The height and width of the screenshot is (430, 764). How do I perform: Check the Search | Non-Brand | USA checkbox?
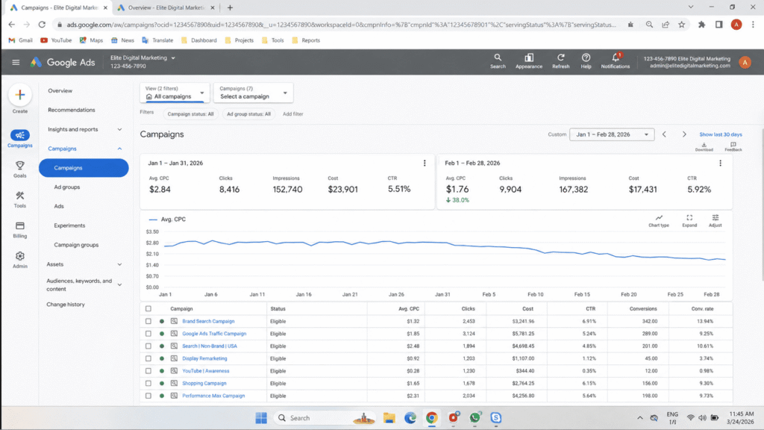pos(148,346)
